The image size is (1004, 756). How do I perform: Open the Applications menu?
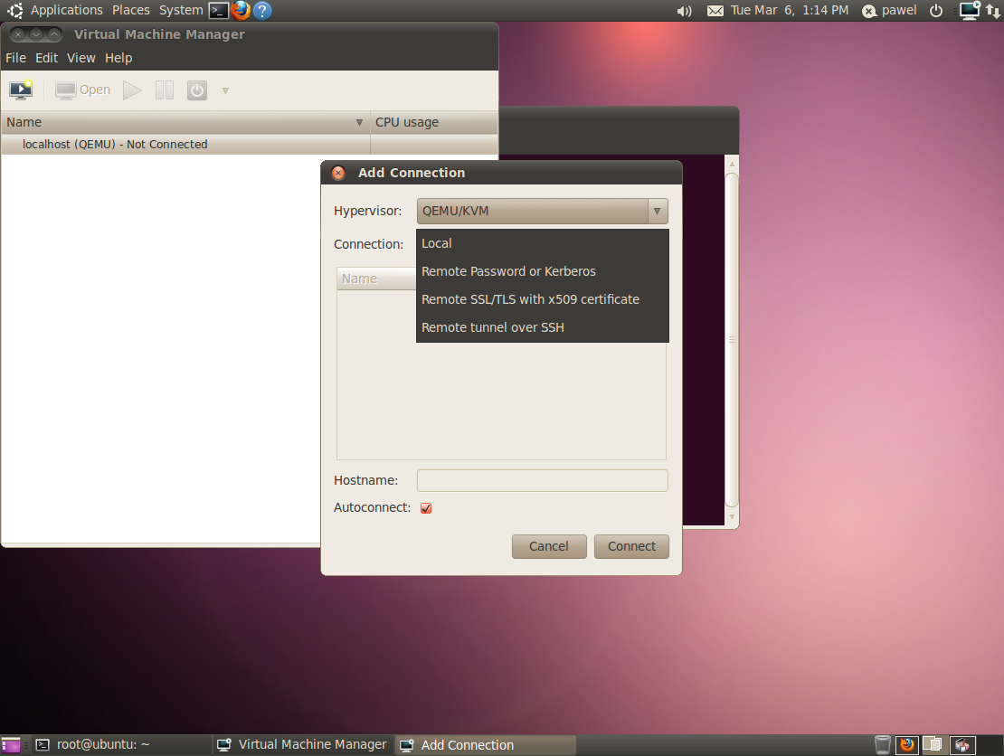pyautogui.click(x=67, y=10)
